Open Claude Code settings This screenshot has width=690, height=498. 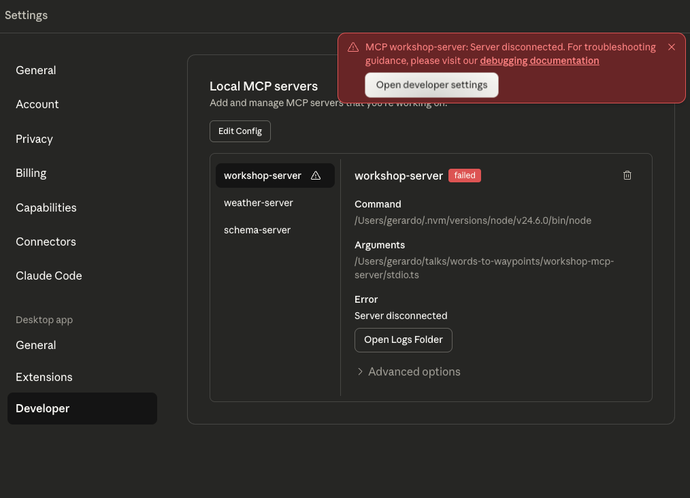coord(48,276)
